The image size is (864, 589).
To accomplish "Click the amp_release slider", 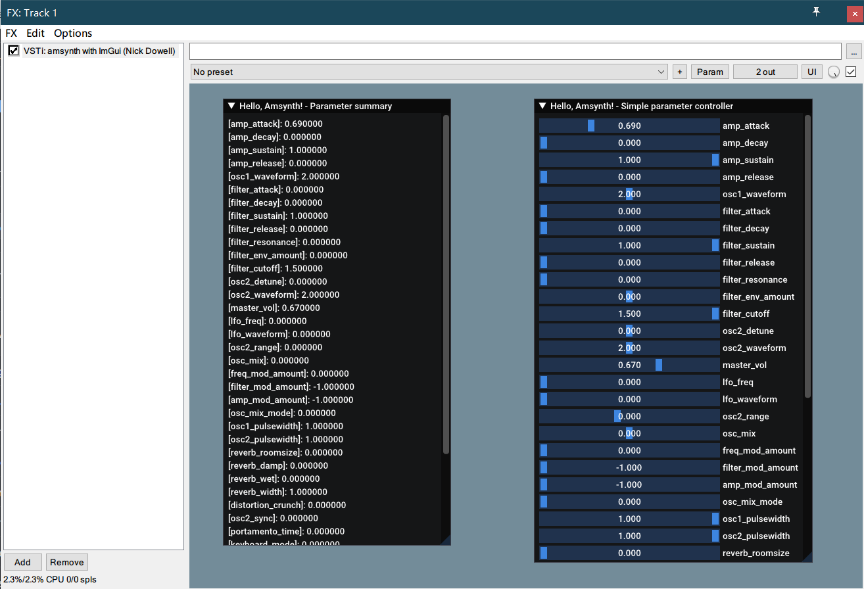I will pos(629,177).
